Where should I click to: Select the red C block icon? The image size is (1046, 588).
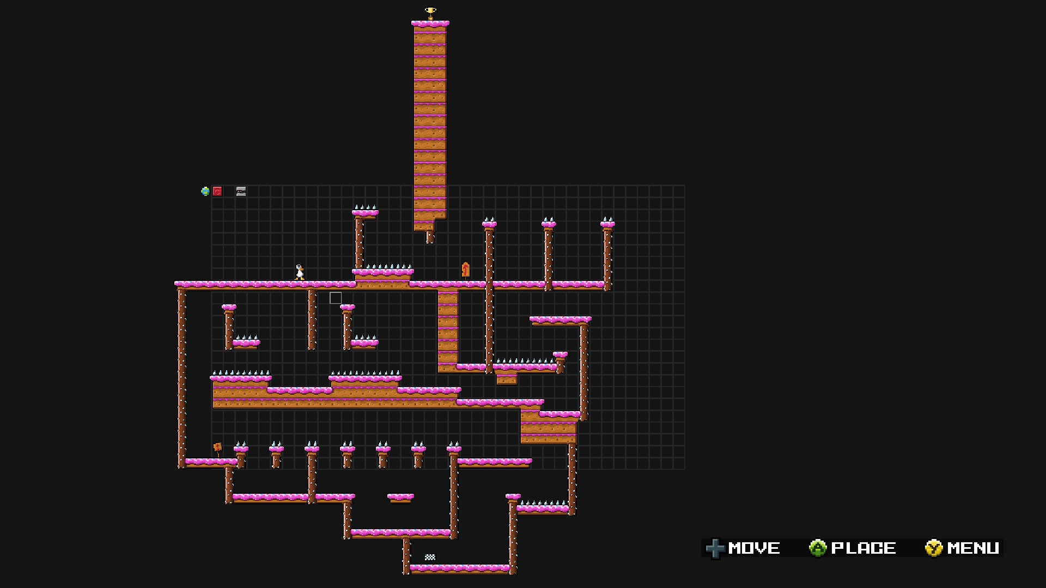pyautogui.click(x=217, y=191)
